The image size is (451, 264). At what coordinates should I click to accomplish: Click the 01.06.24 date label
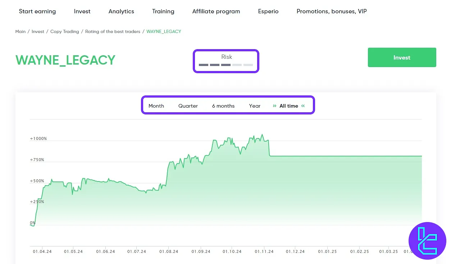coord(105,251)
